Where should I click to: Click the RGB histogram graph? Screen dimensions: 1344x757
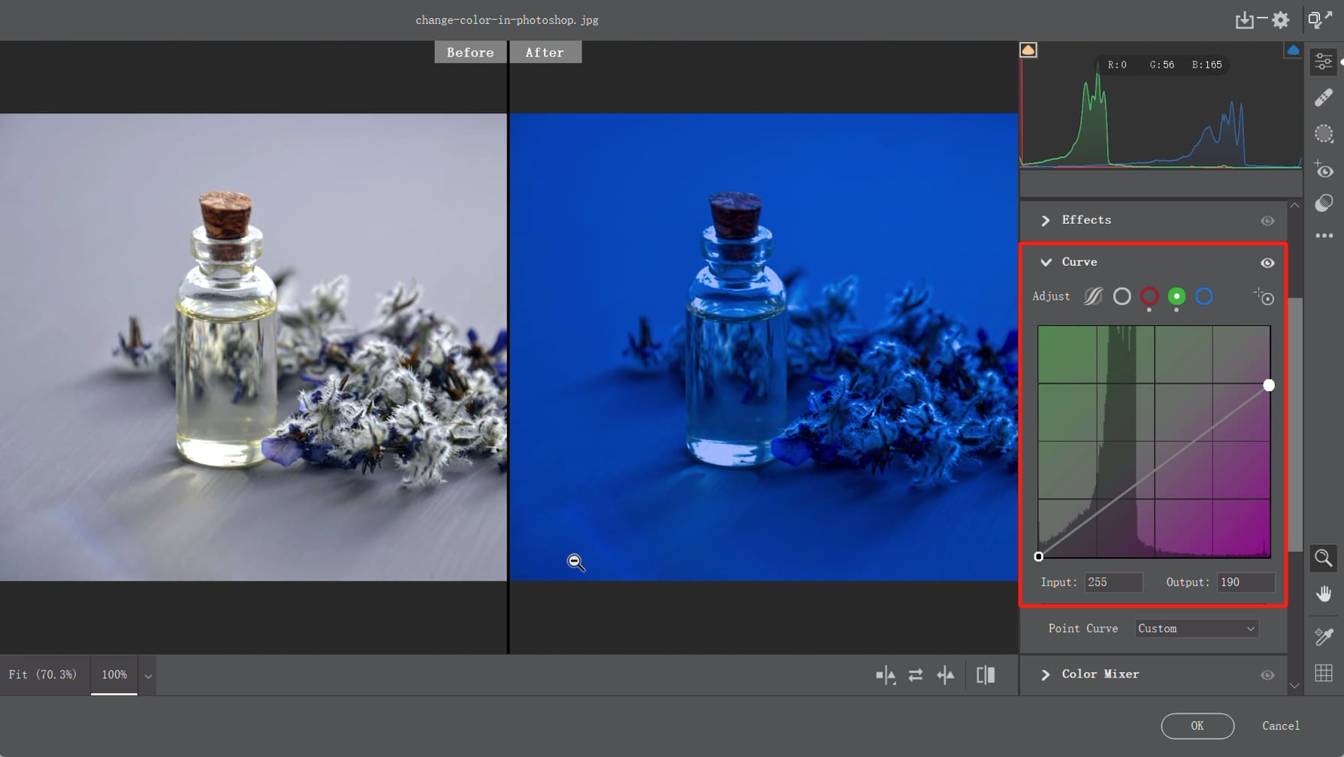1161,105
